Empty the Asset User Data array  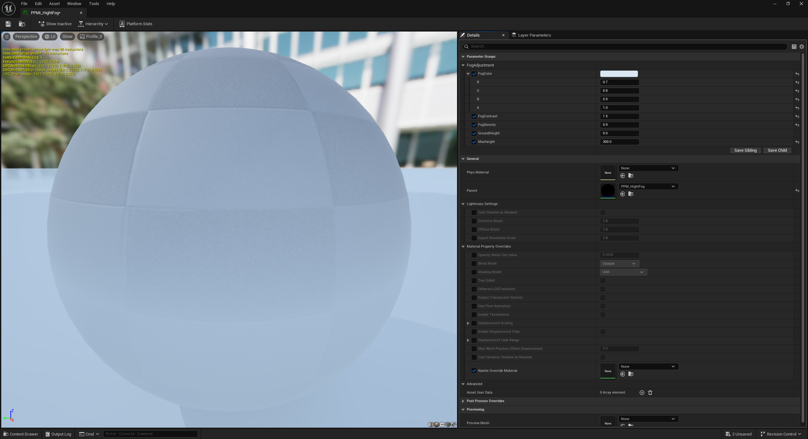tap(650, 393)
